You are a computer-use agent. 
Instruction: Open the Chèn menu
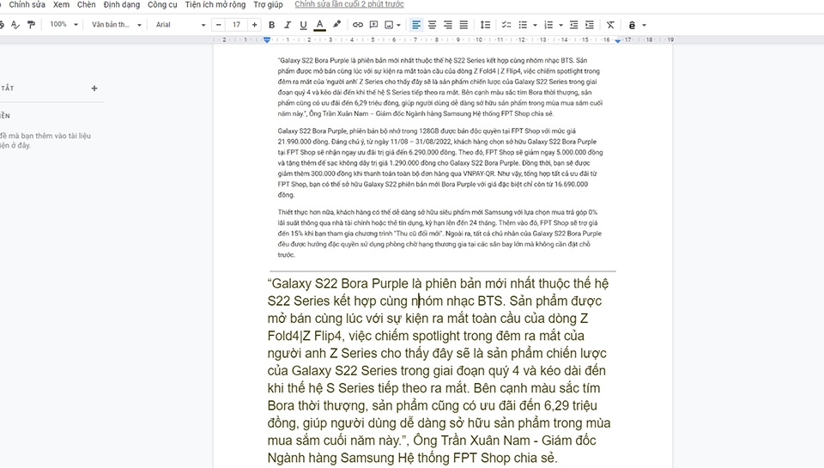86,5
